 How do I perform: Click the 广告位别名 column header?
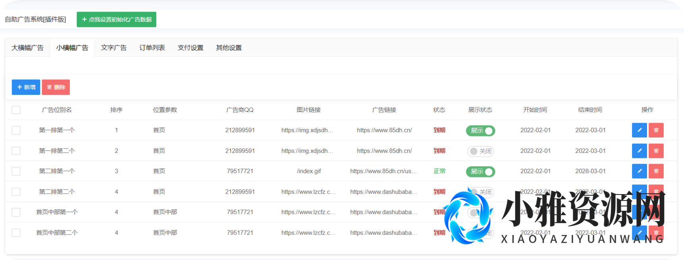point(57,110)
